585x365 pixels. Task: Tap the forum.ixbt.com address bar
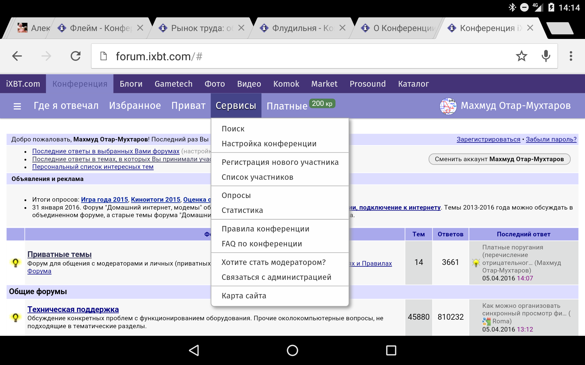tap(305, 56)
